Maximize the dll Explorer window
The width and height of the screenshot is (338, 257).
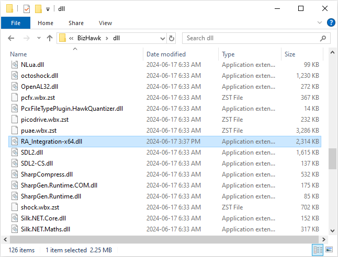[301, 8]
